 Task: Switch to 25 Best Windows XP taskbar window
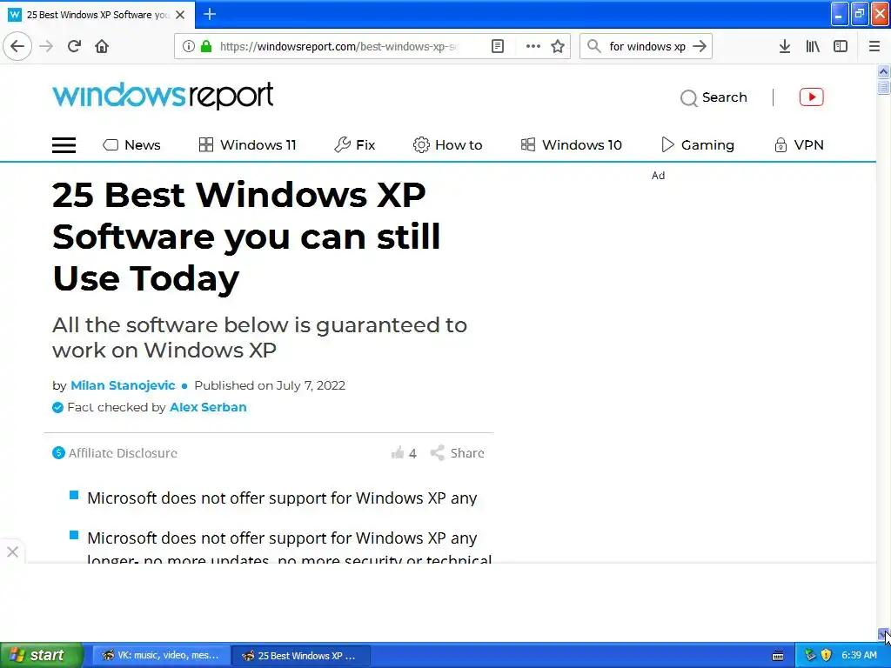[x=301, y=656]
